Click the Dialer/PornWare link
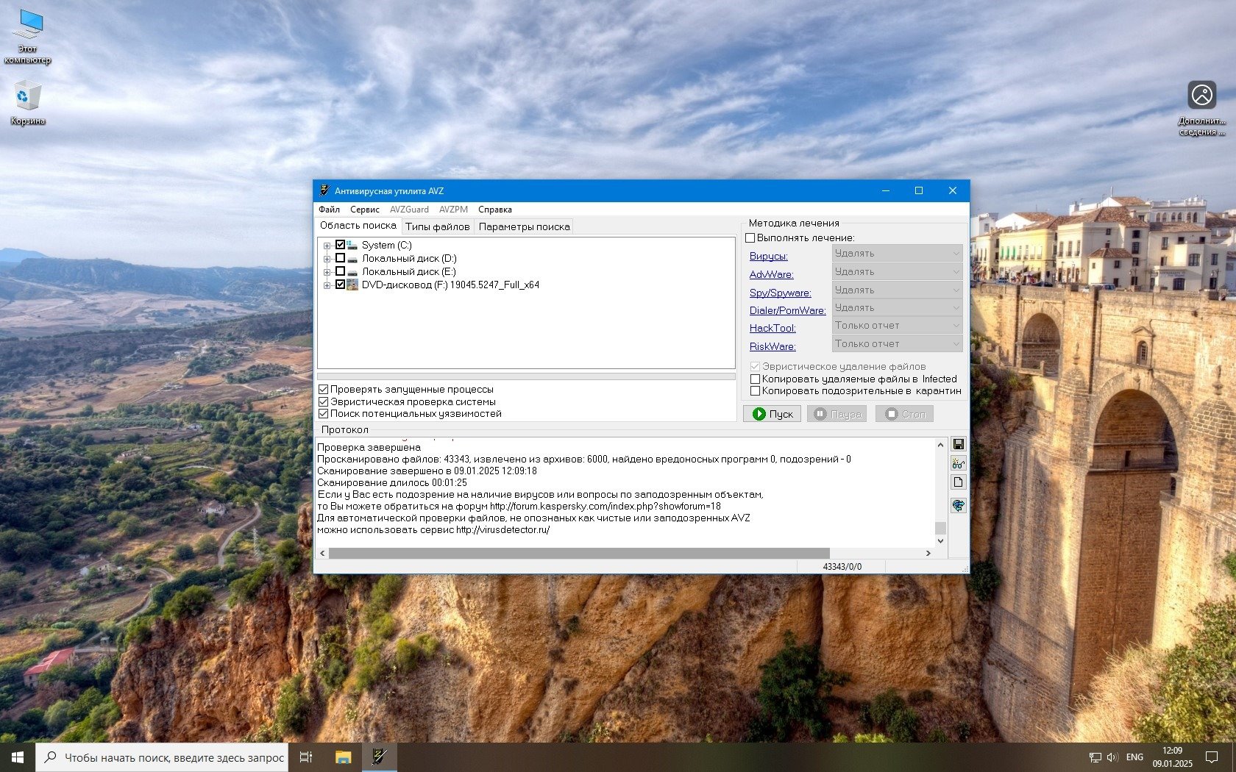Screen dimensions: 1236x772 (788, 310)
